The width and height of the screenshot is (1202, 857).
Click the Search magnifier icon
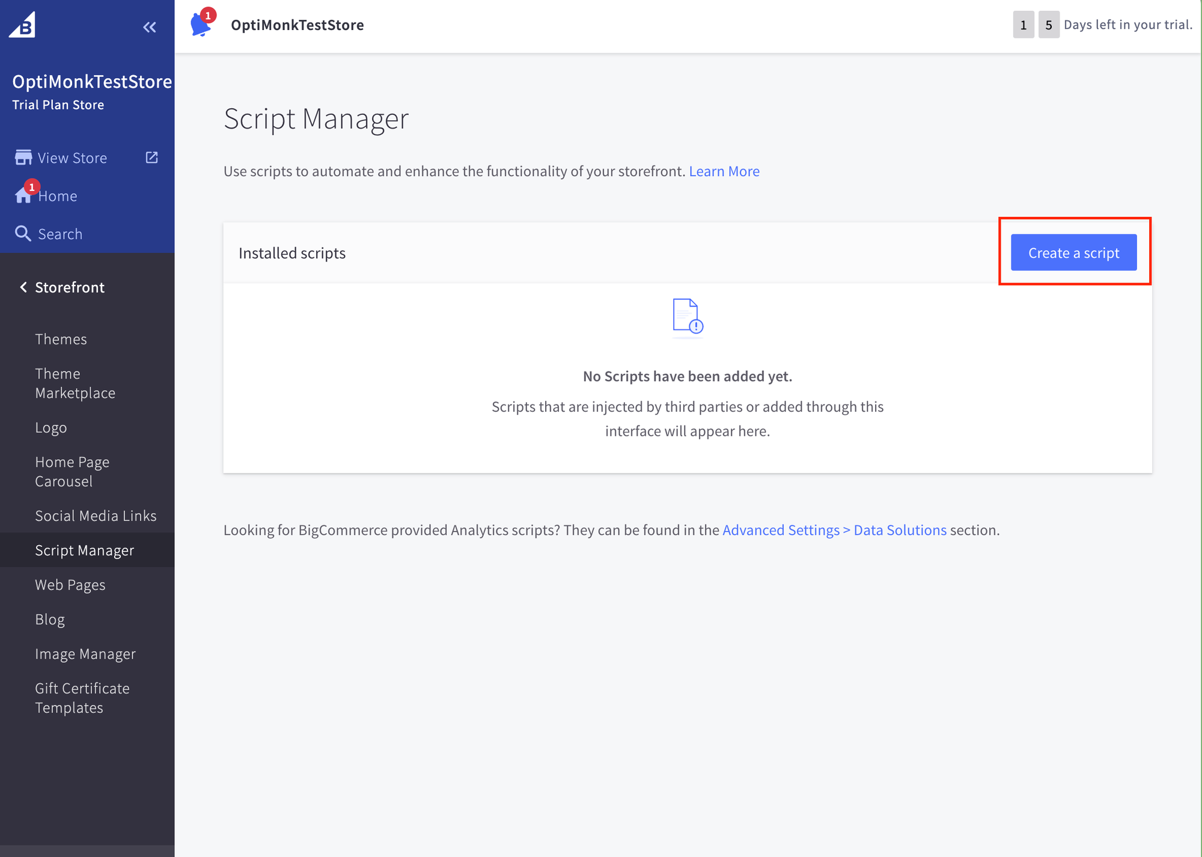(x=23, y=233)
